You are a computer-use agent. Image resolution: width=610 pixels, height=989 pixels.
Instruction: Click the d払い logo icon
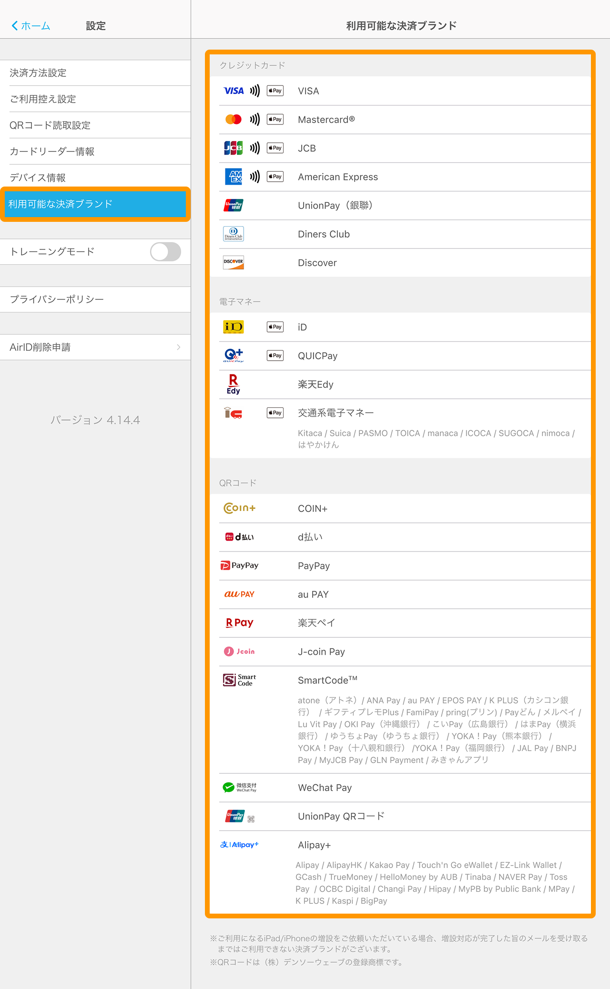240,537
